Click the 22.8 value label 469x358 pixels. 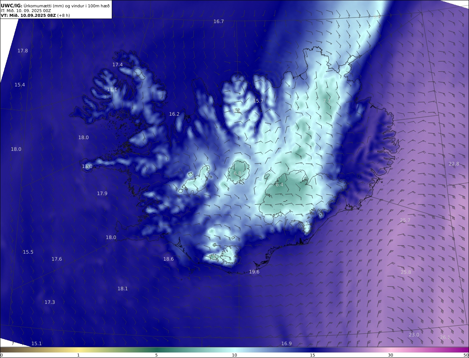tap(454, 164)
